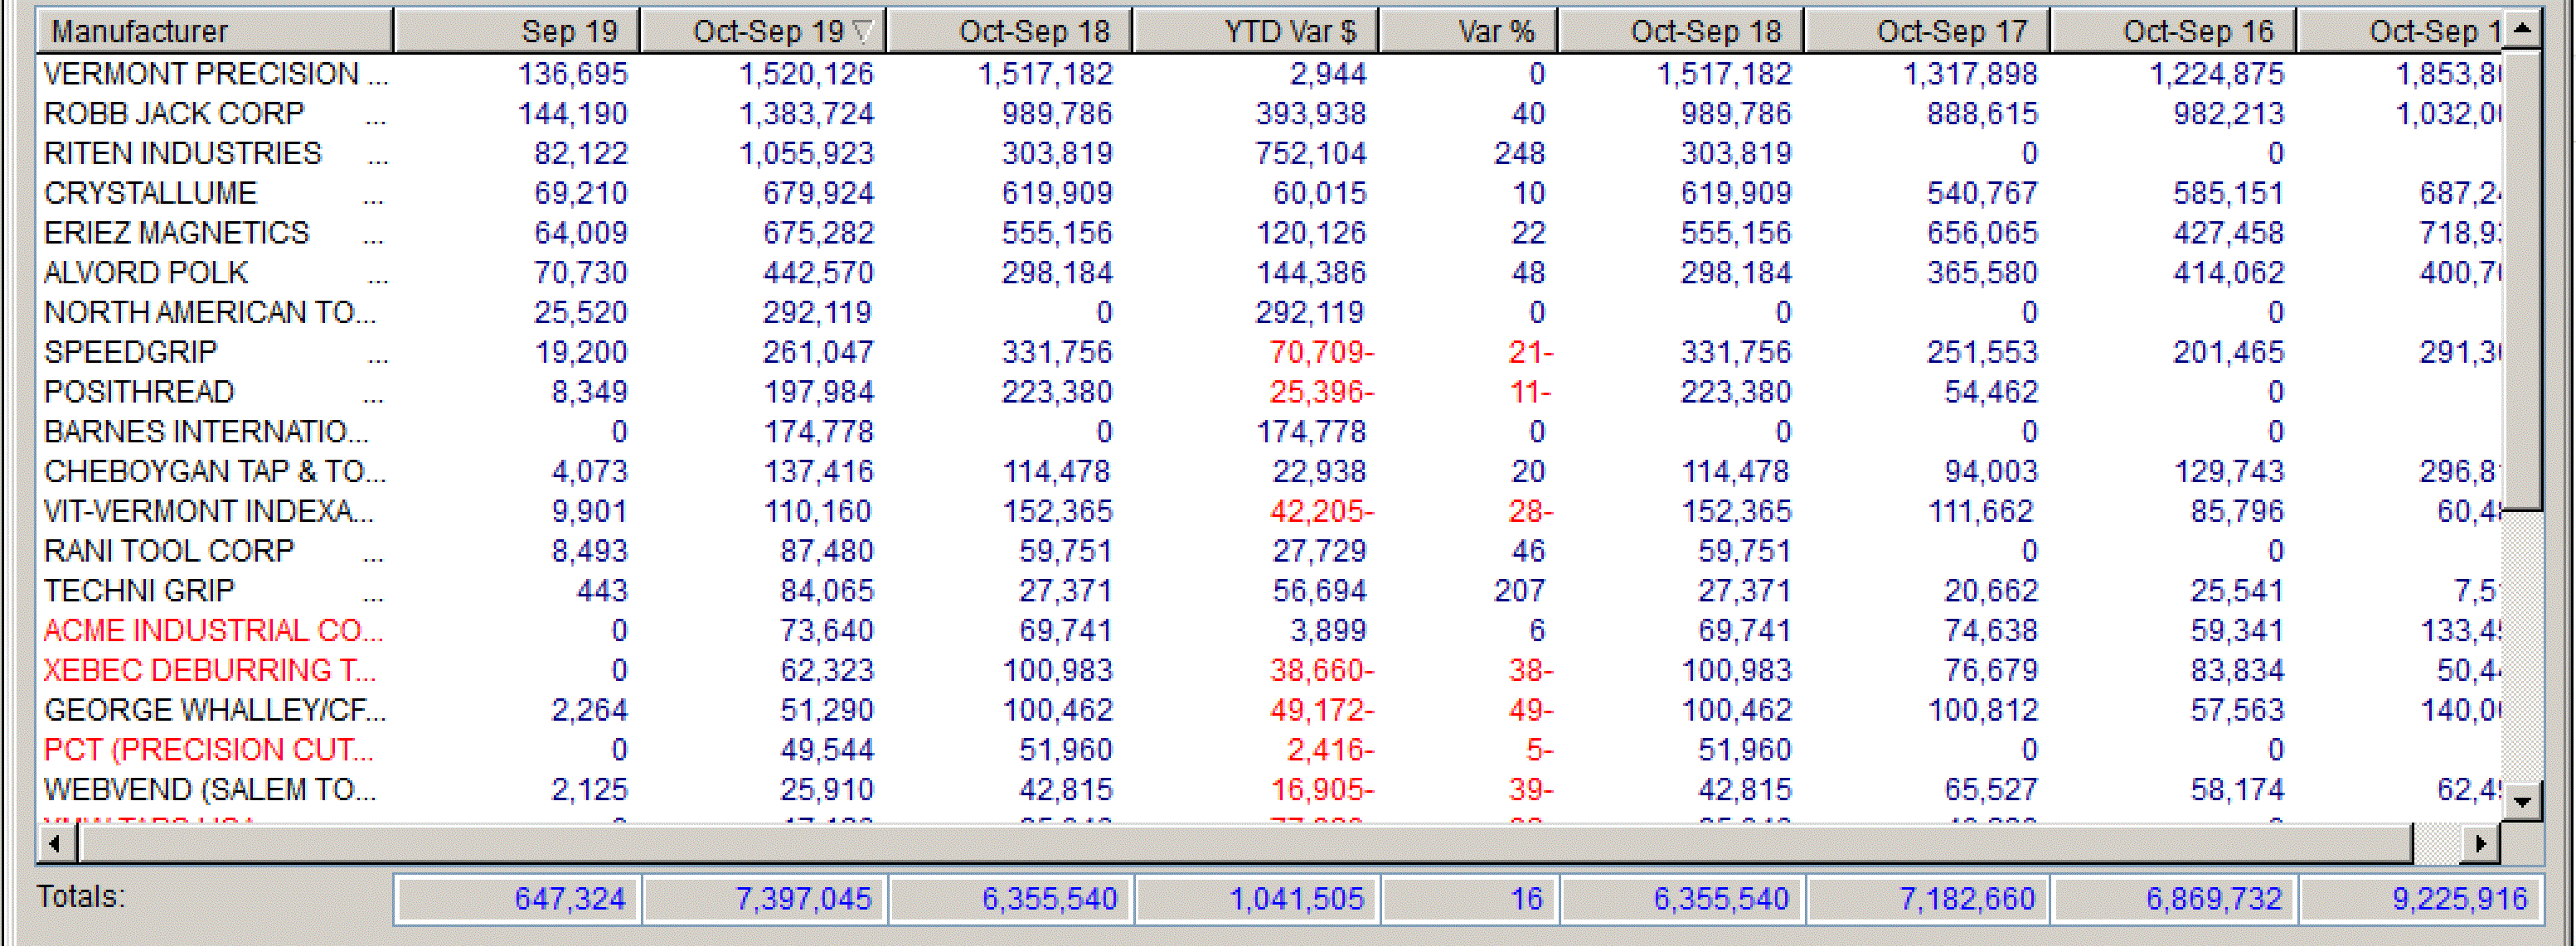Click the vertical scrollbar up arrow
This screenshot has width=2576, height=946.
coord(2522,29)
